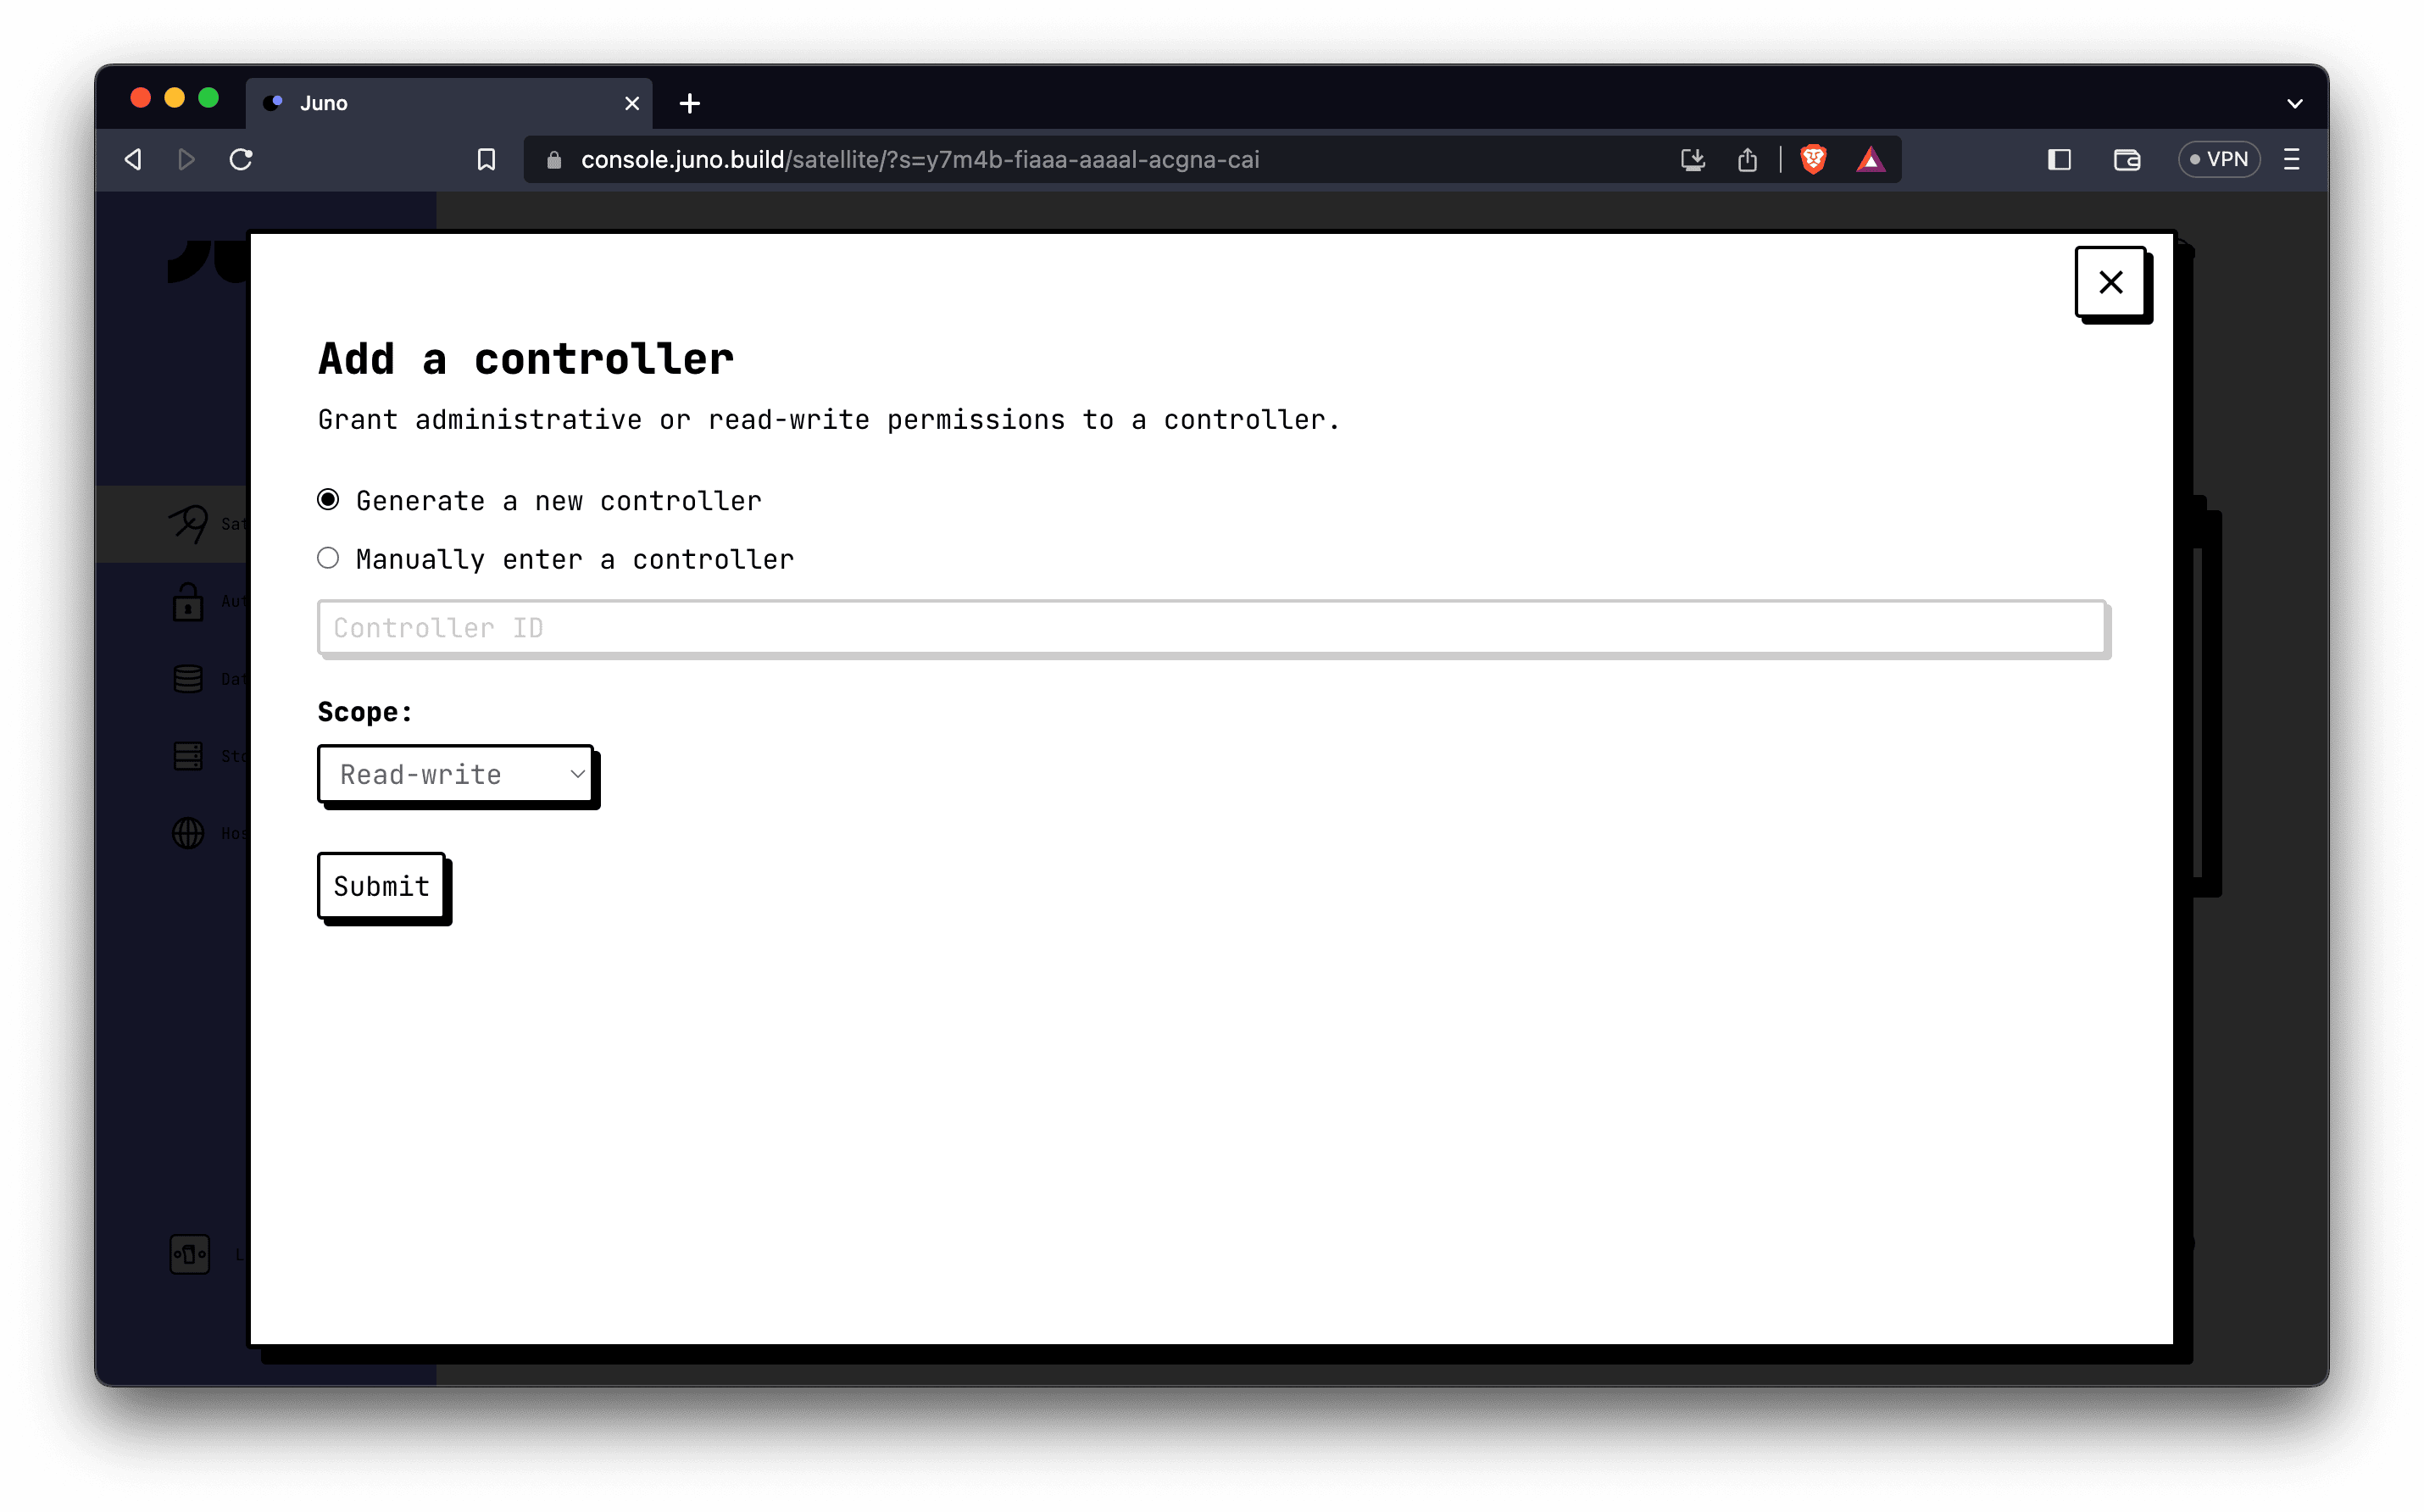
Task: Open a new browser tab
Action: click(x=689, y=102)
